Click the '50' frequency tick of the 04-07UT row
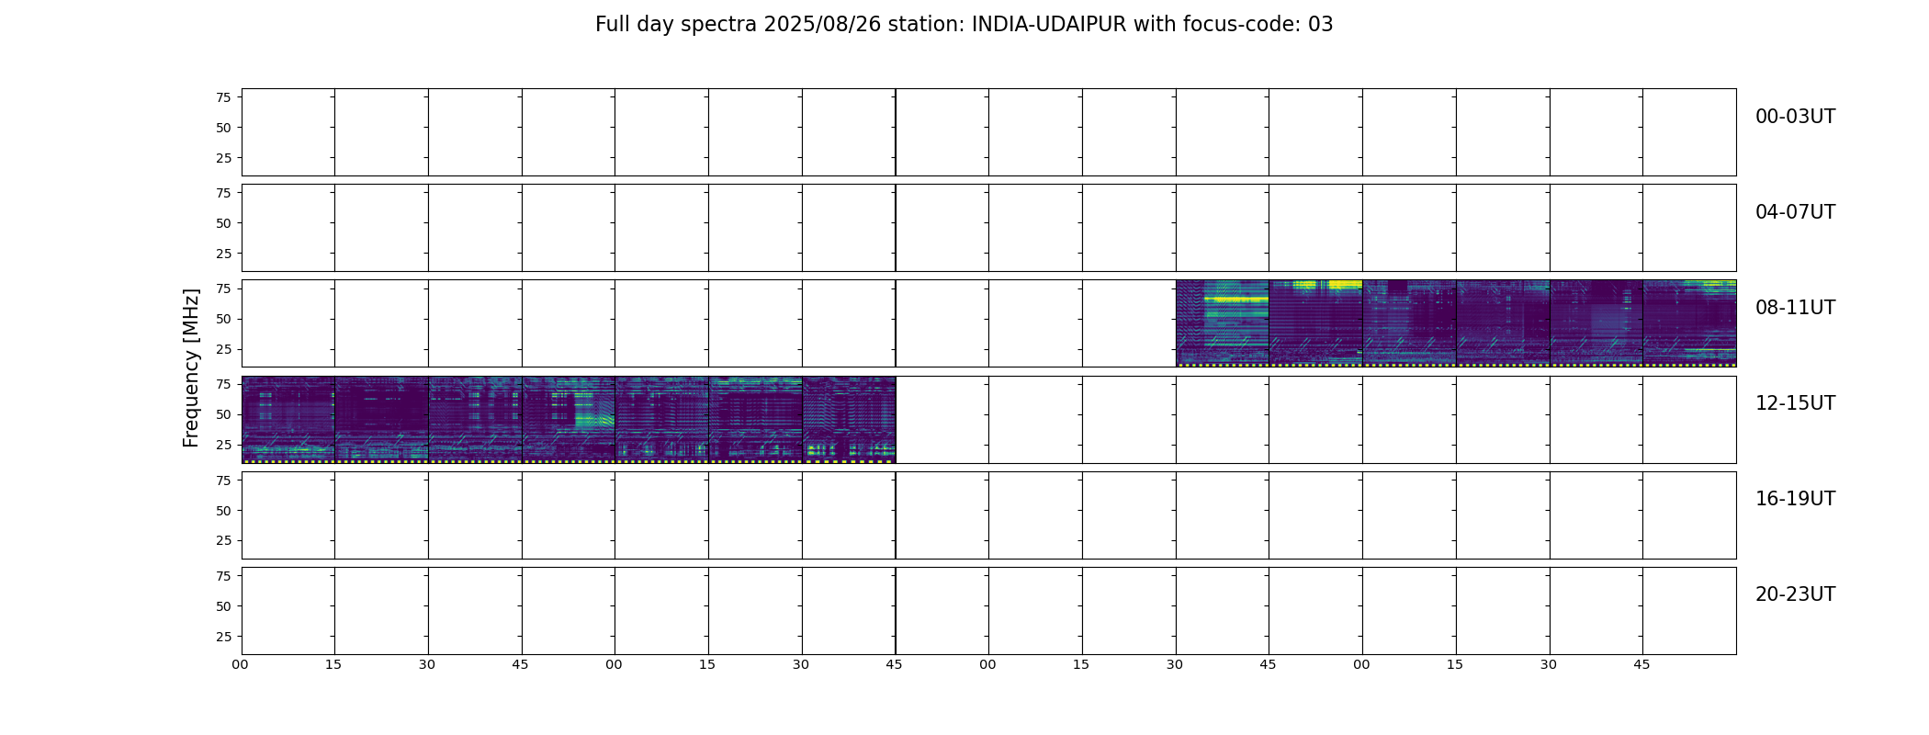 click(x=223, y=223)
